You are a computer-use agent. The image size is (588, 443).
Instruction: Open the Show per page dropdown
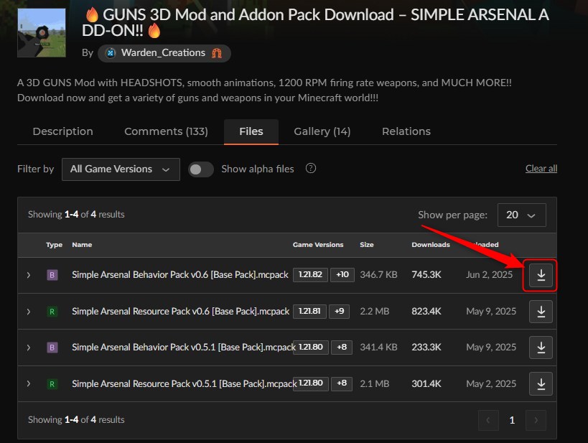click(521, 215)
